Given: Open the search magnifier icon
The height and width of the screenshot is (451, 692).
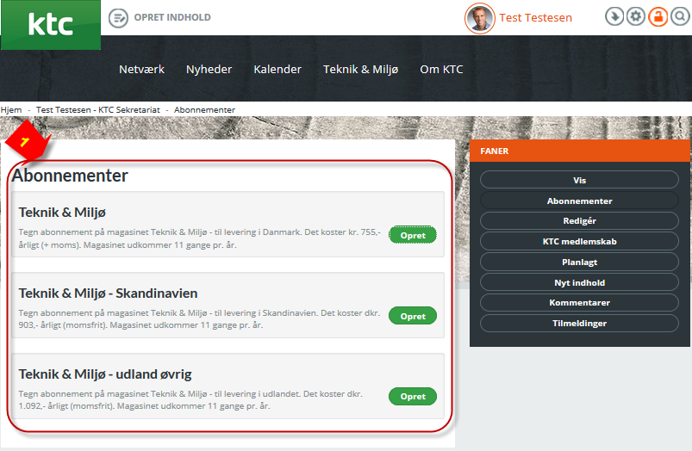Looking at the screenshot, I should (x=680, y=16).
